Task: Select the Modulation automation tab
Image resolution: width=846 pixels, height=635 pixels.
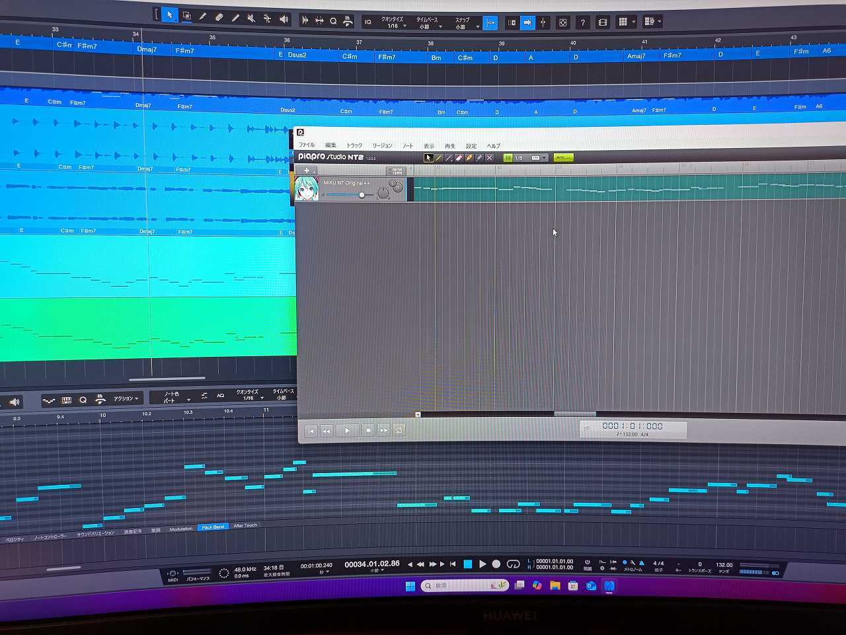Action: click(x=181, y=529)
